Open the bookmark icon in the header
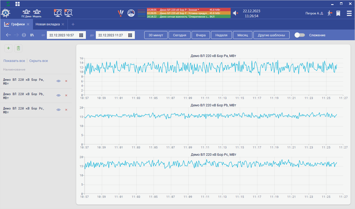This screenshot has height=209, width=355. point(338,13)
